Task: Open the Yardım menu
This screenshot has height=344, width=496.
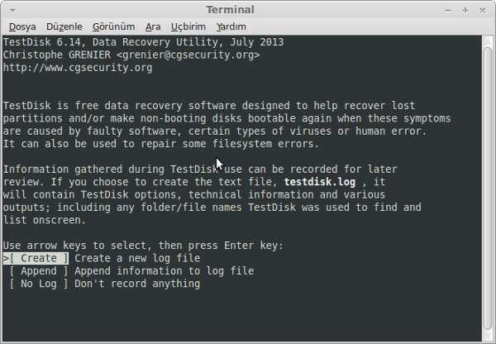Action: (231, 27)
